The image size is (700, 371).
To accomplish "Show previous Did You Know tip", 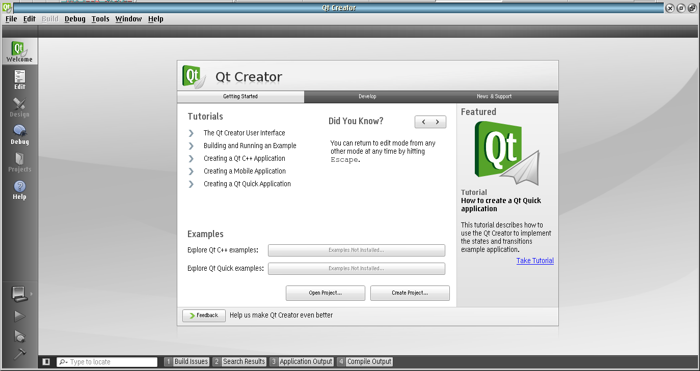I will pyautogui.click(x=423, y=122).
